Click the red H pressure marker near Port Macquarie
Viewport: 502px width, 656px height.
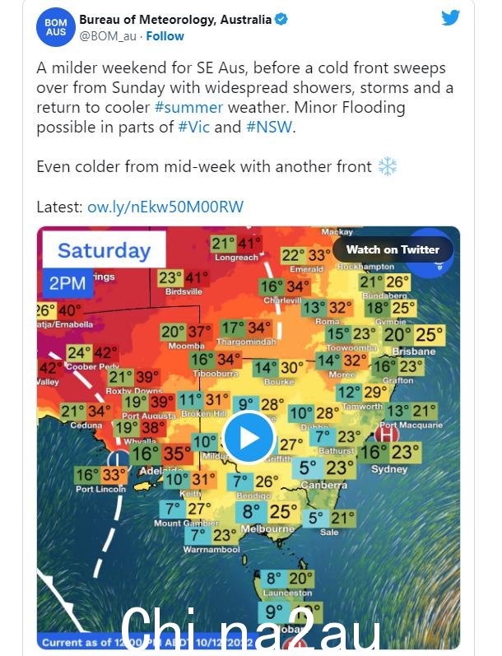(386, 434)
